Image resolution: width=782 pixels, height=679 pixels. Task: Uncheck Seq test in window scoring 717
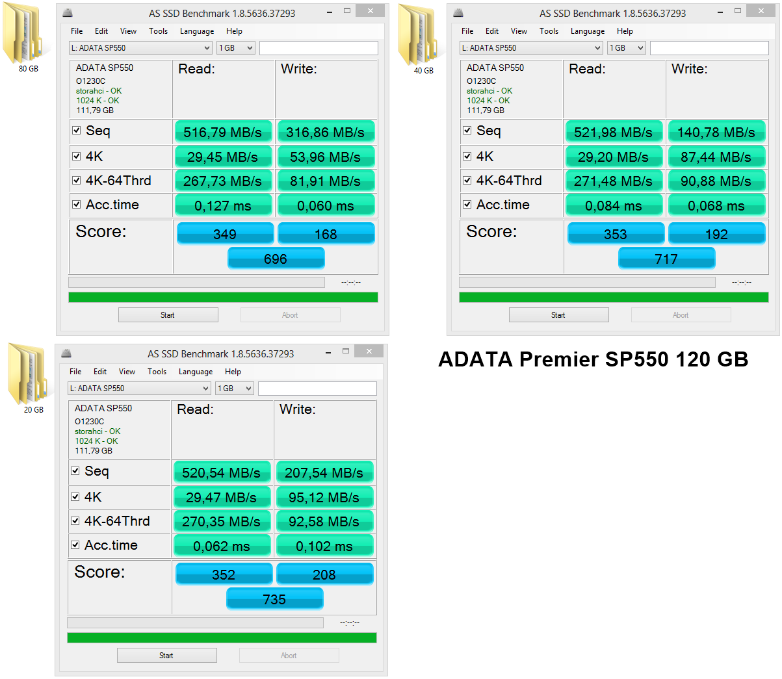[467, 131]
